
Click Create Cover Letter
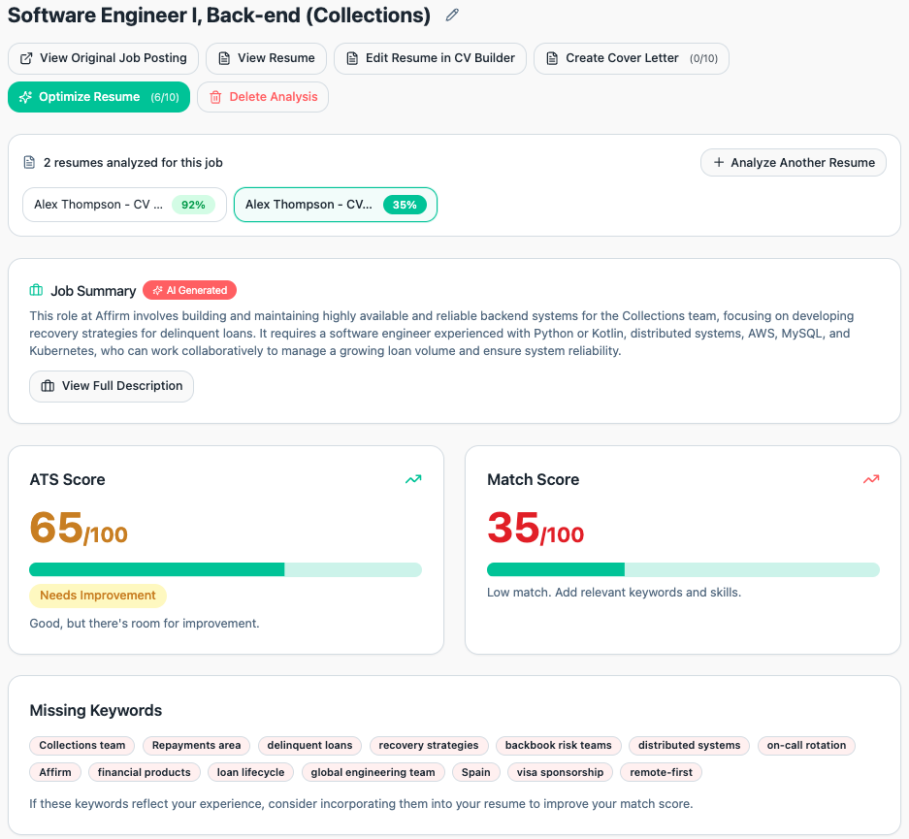point(631,58)
